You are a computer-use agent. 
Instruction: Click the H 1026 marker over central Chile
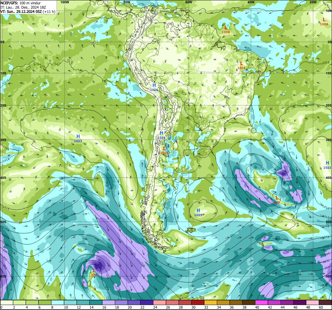(x=161, y=135)
